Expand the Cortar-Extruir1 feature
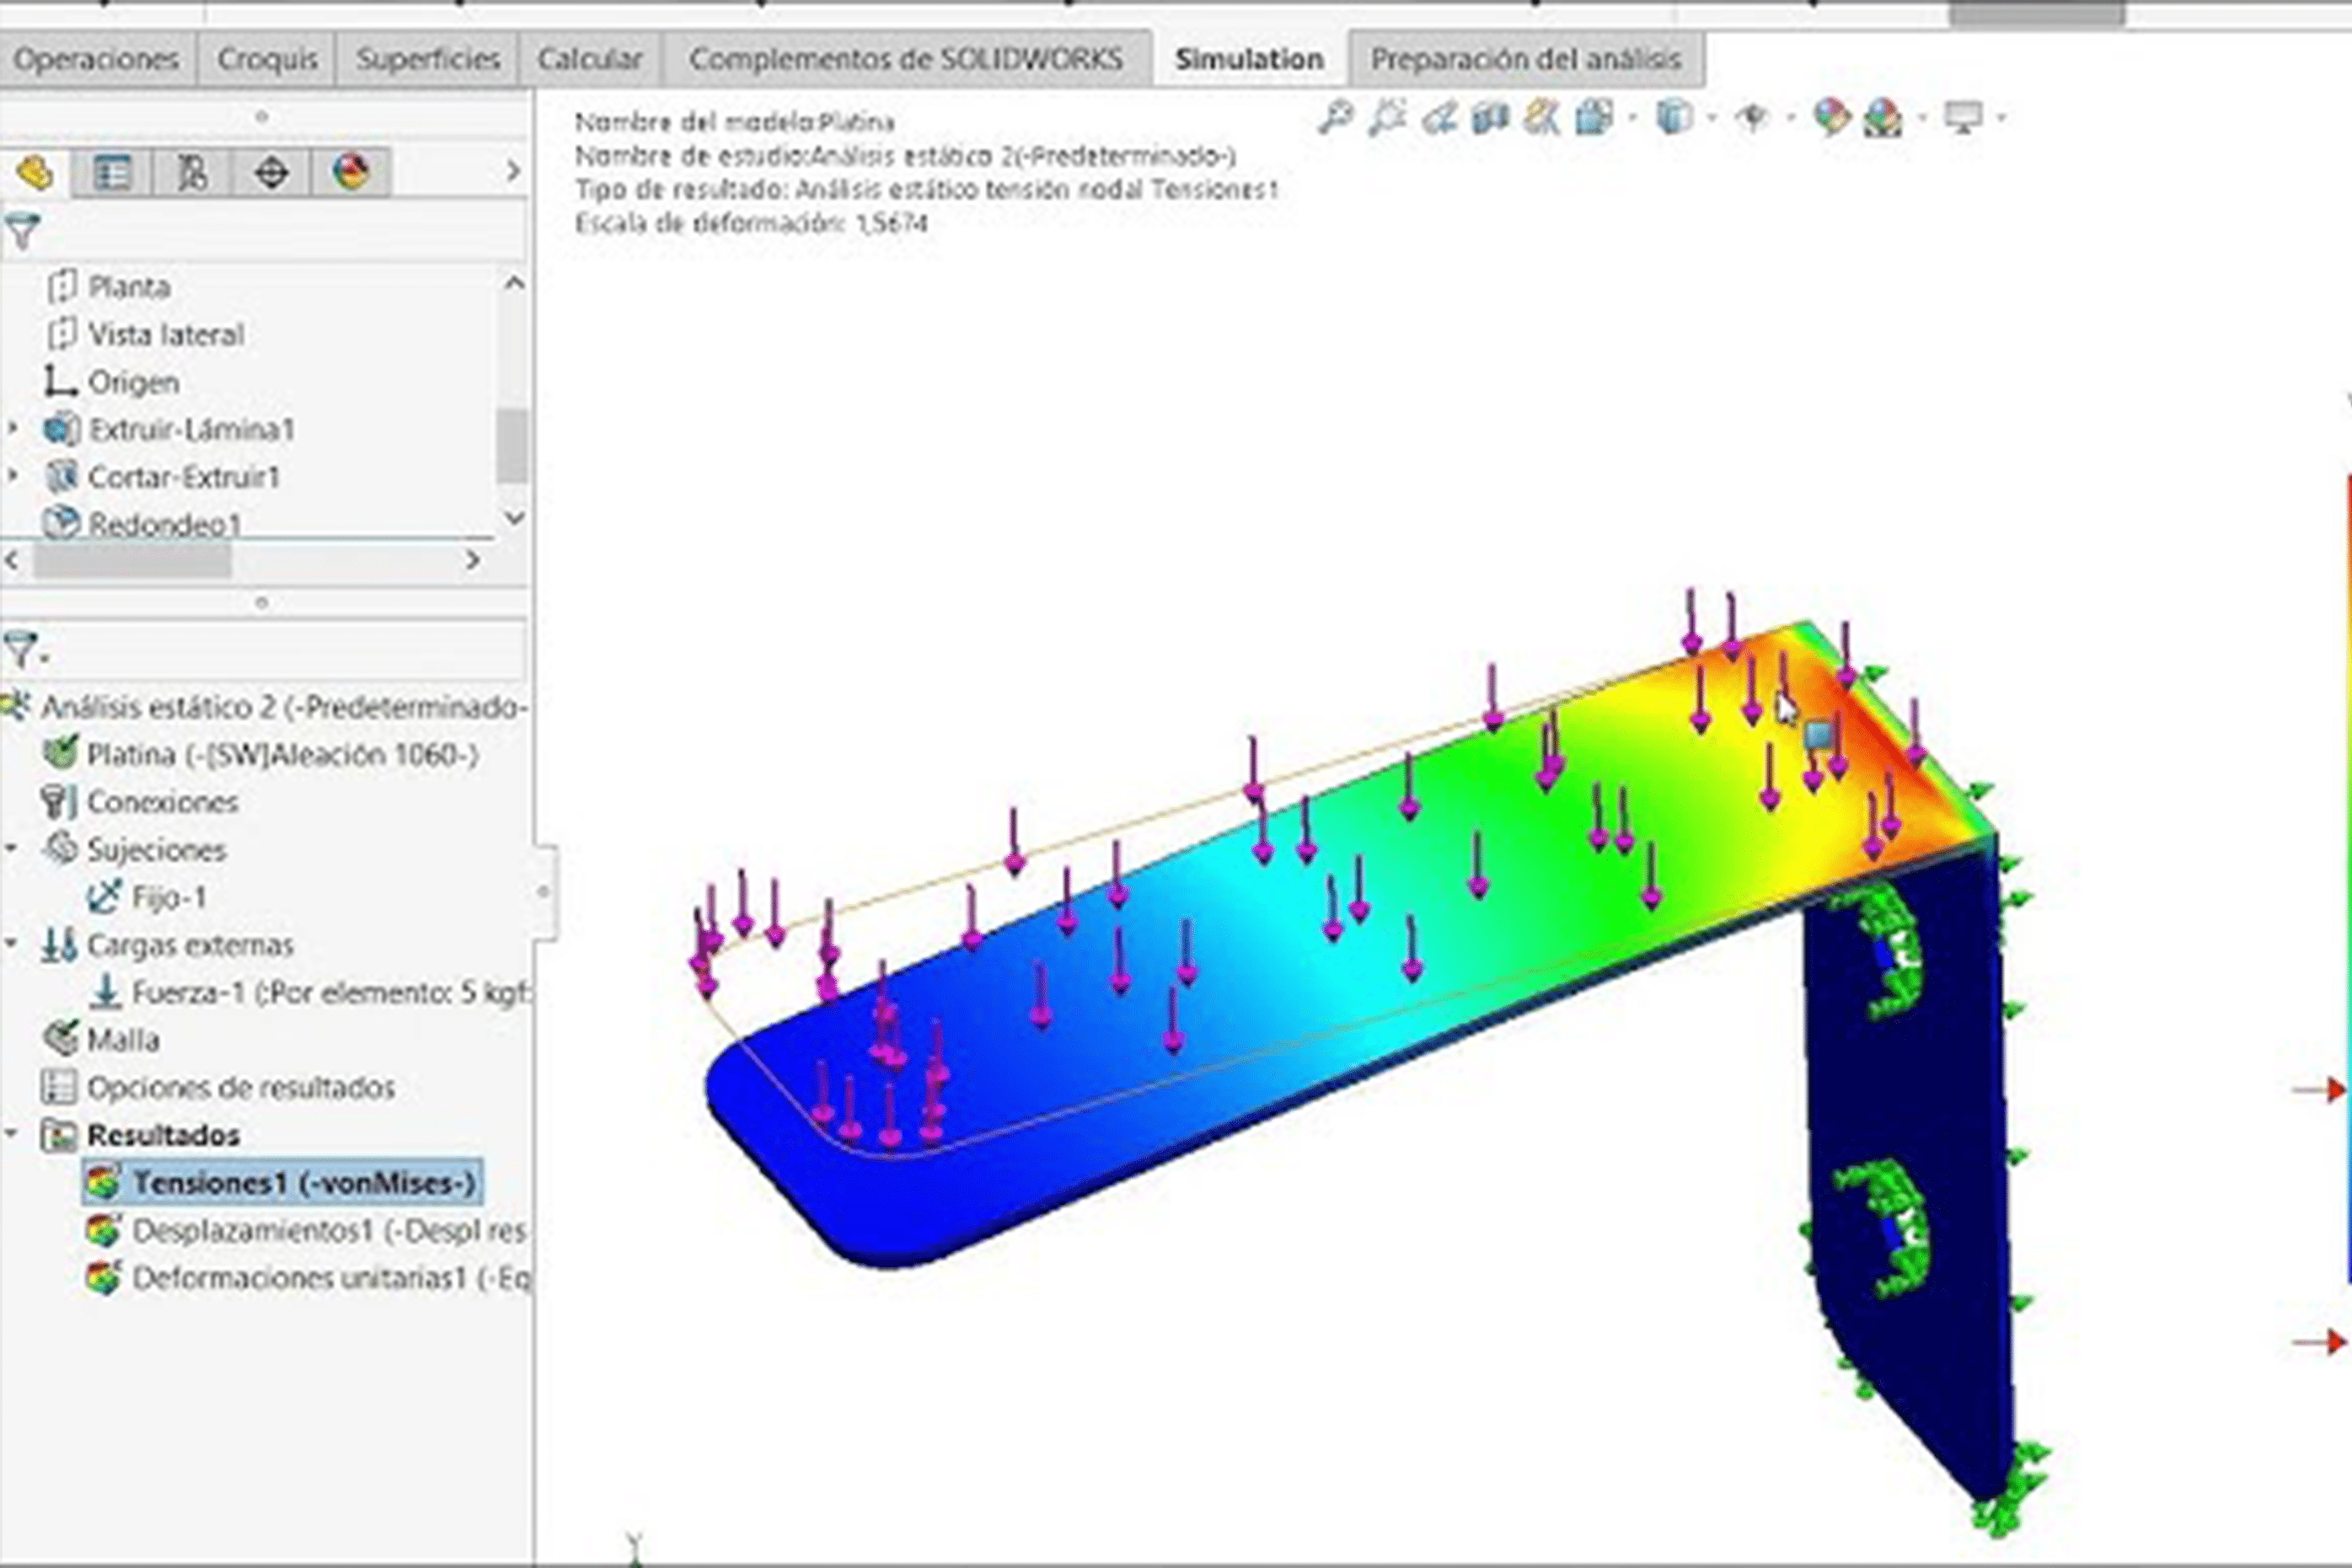 [13, 477]
